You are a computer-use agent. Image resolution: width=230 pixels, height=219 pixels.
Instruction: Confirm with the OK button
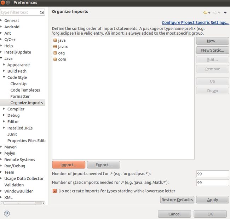(210, 214)
